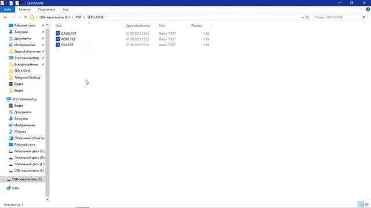The width and height of the screenshot is (371, 208).
Task: Open Изображения in quick access
Action: [24, 45]
